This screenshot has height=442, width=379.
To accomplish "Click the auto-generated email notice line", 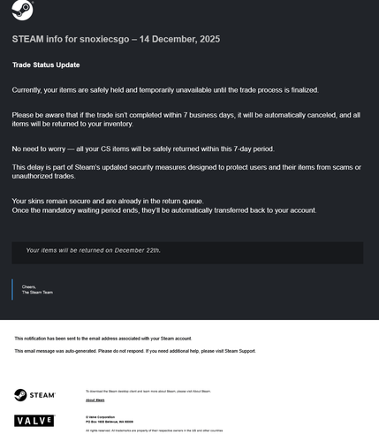I will (x=135, y=351).
